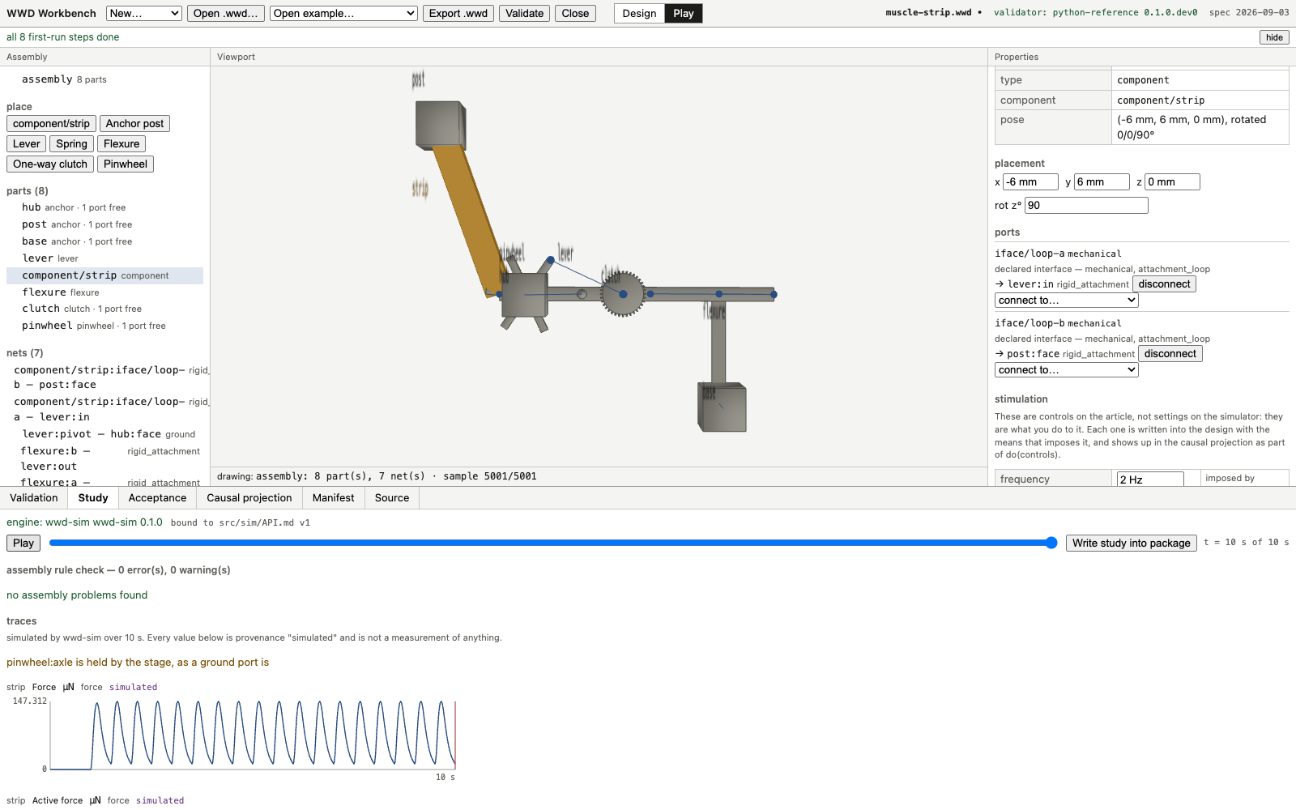Disconnect post:face from loop-b

(1170, 354)
